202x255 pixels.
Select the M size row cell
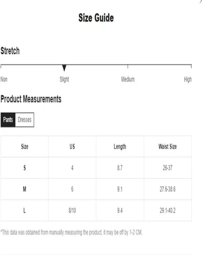24,189
